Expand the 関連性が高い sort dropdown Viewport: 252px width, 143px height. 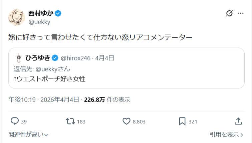point(29,134)
